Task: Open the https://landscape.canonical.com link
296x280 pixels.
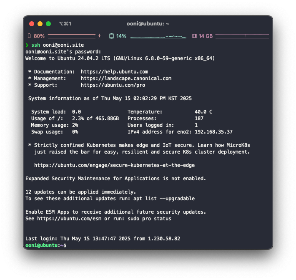Action: click(x=126, y=78)
